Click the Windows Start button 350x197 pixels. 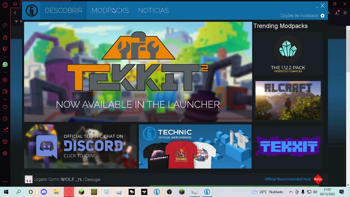(x=6, y=192)
